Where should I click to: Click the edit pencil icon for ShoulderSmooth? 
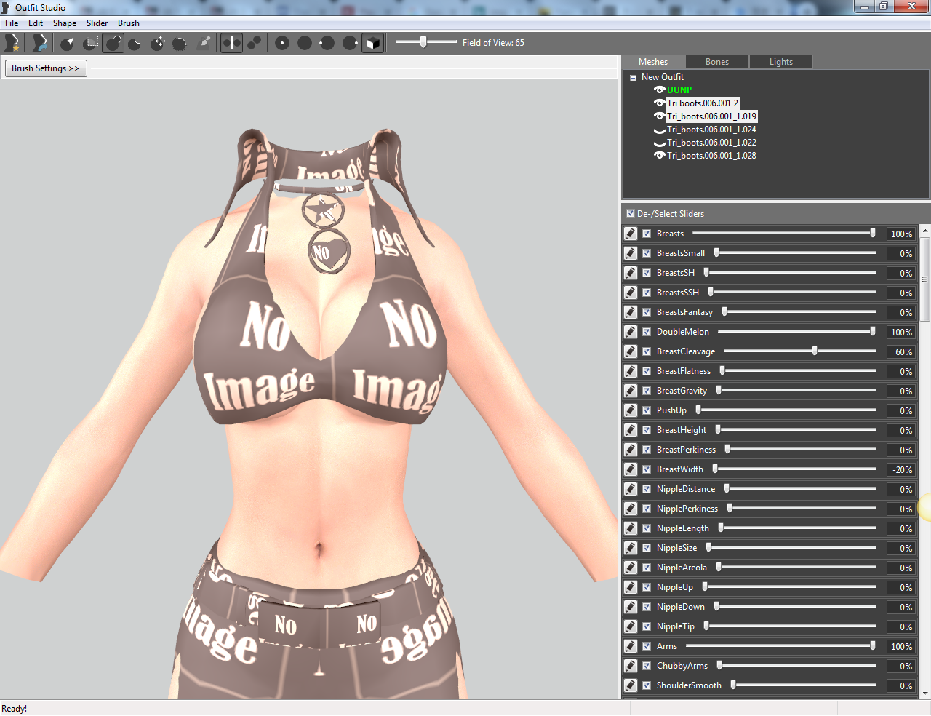(631, 685)
